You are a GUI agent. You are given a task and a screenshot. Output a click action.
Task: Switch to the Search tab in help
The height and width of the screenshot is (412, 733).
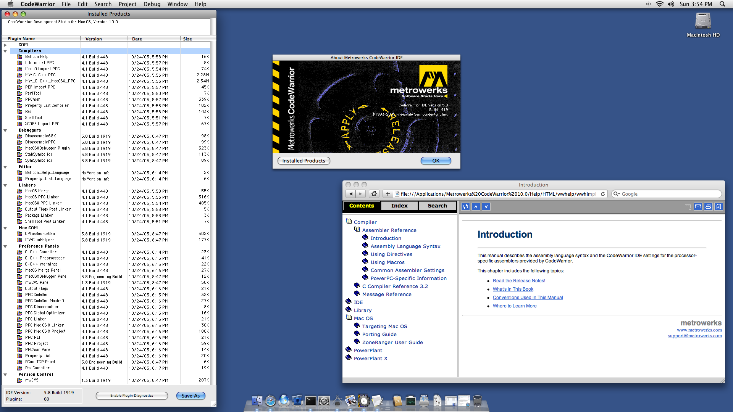pyautogui.click(x=438, y=206)
